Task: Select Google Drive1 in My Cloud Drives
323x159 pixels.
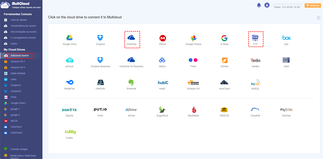Action: 18,103
